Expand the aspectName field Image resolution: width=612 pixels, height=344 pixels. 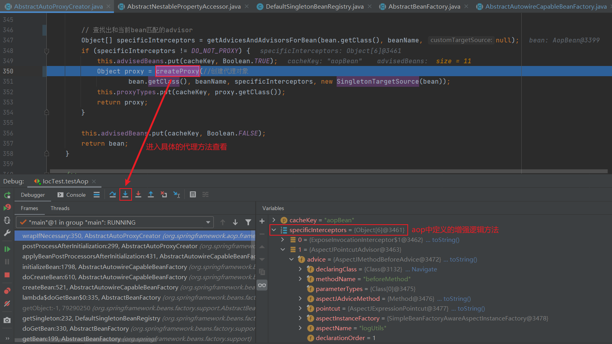pyautogui.click(x=300, y=328)
